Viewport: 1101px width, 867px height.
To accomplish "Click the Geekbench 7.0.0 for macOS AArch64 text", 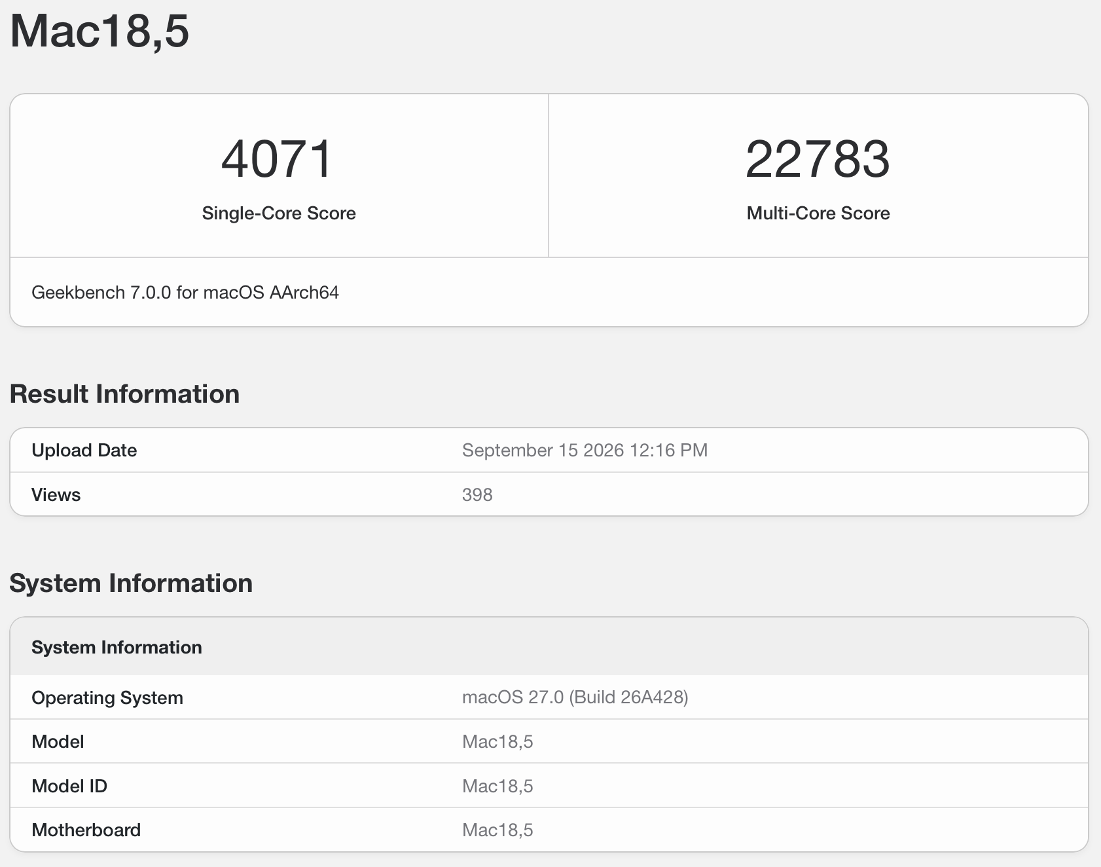I will (x=185, y=293).
